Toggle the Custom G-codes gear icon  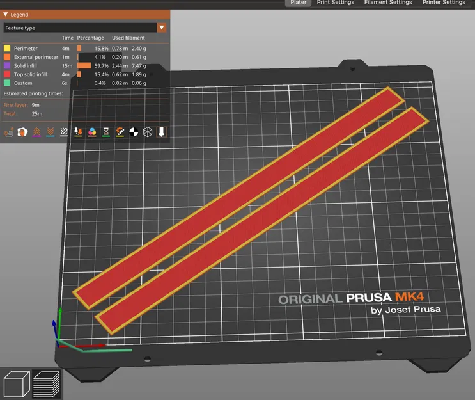tap(120, 132)
